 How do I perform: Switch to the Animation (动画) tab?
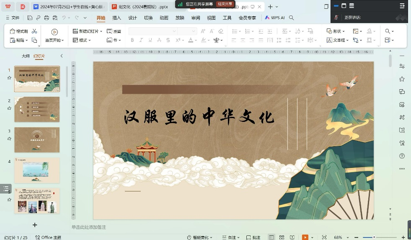164,18
